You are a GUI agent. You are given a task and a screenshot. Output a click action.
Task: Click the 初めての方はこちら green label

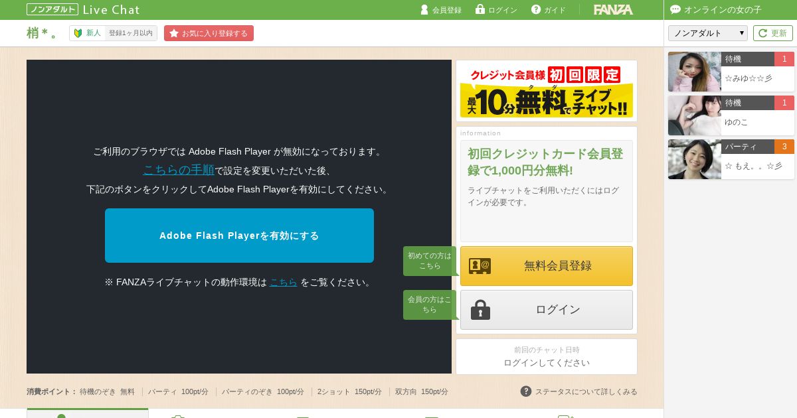click(x=430, y=261)
